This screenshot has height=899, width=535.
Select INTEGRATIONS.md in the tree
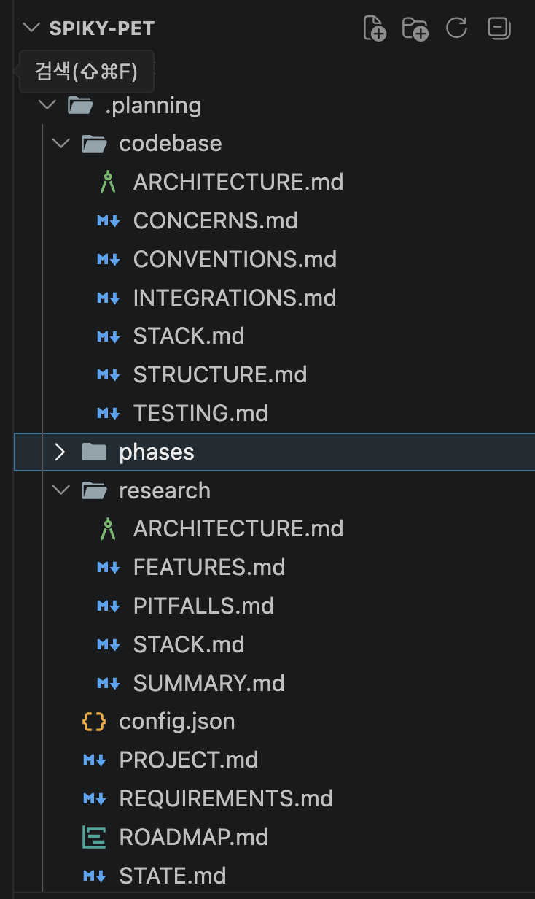[x=234, y=298]
